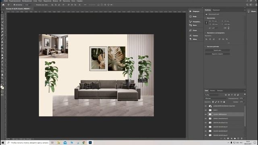
Task: Select the Move tool in the toolbox
Action: pos(2,12)
